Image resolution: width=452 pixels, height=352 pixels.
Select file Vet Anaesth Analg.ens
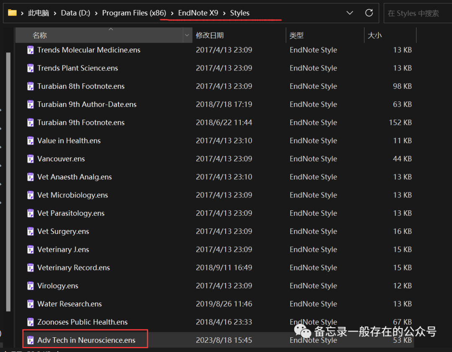coord(74,177)
